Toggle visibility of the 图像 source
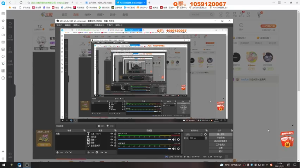Viewport: 300px width, 168px height. (x=111, y=143)
